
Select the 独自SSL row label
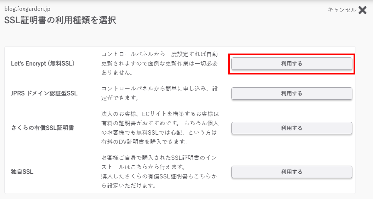[x=22, y=172]
